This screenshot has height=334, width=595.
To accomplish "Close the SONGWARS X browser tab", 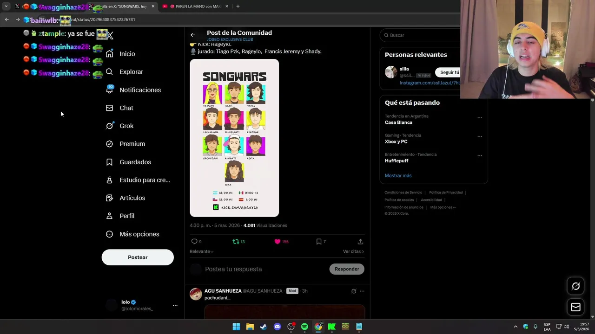I will tap(153, 6).
